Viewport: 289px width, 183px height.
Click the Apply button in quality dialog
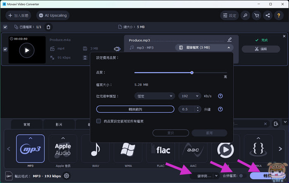[209, 133]
